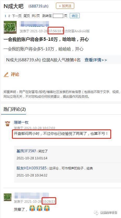Open the post author's vegetable avatar

pos(10,27)
